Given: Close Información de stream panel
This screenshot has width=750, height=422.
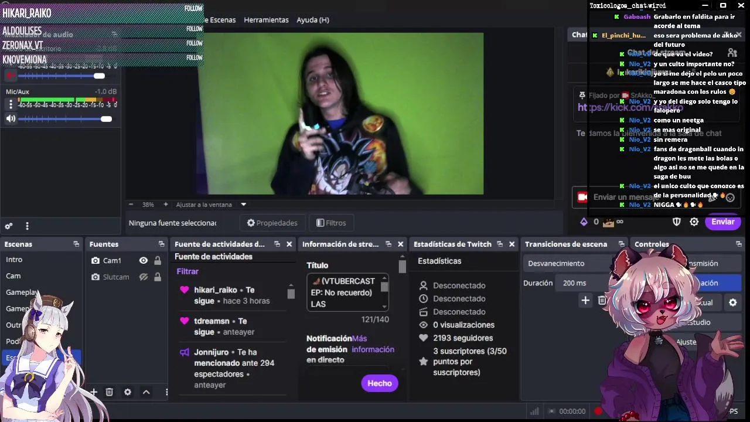Looking at the screenshot, I should coord(400,244).
